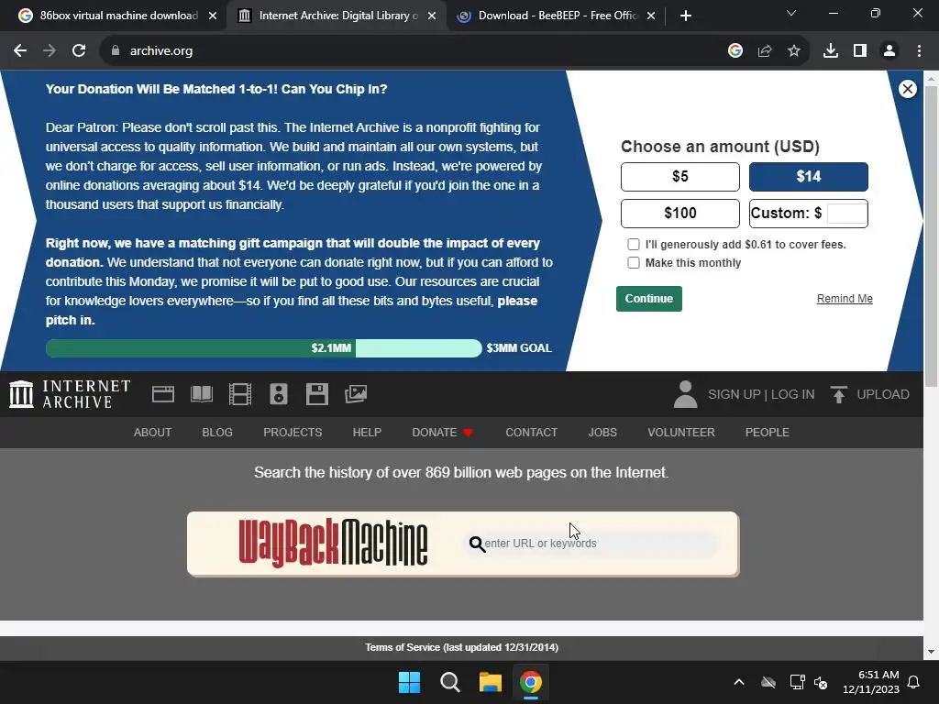Open a new browser tab
This screenshot has width=939, height=704.
pos(686,16)
